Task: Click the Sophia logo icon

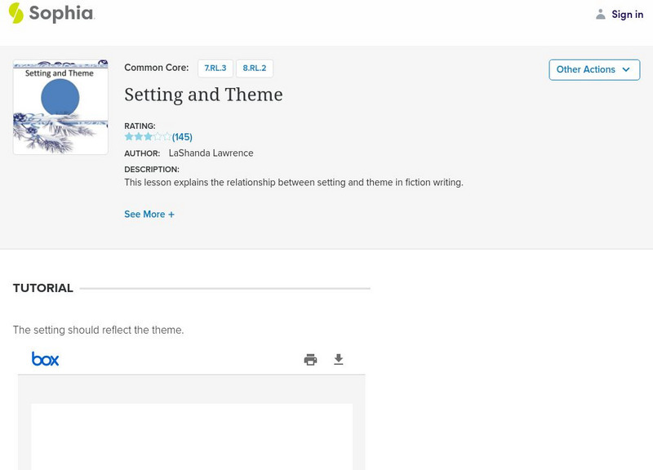Action: tap(16, 13)
